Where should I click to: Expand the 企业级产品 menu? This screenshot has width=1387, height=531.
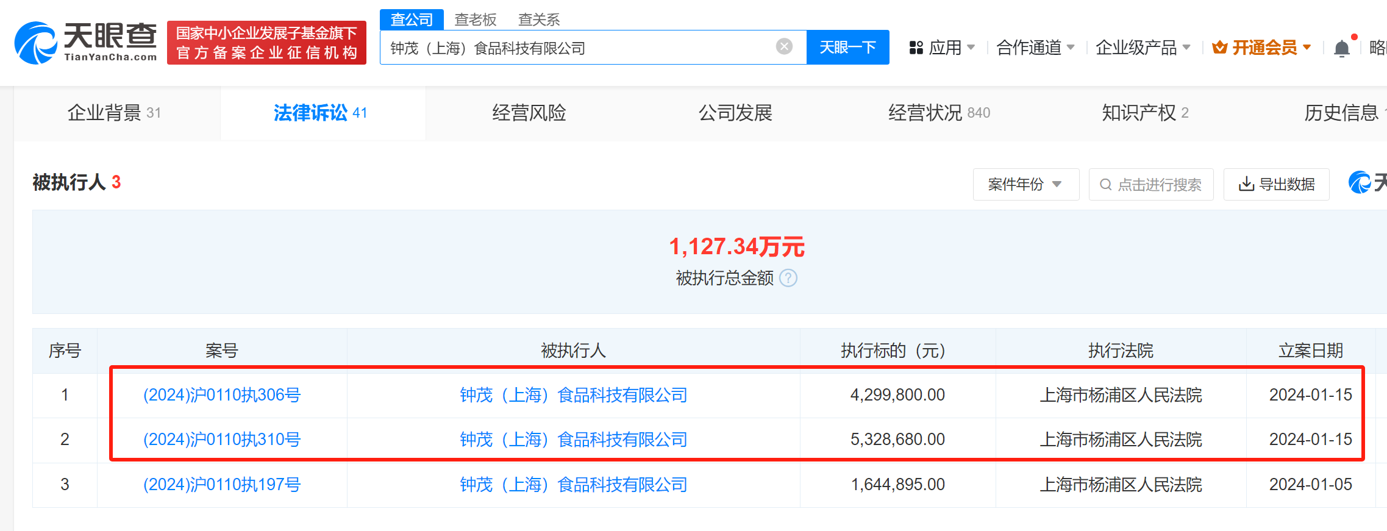(1143, 48)
